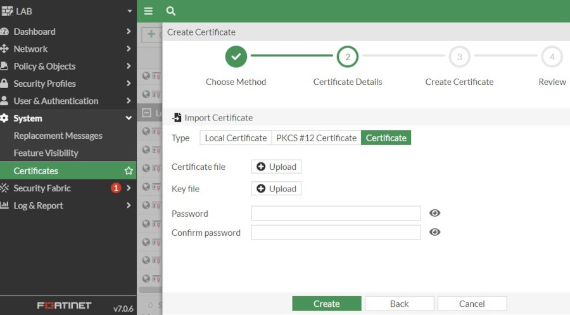Collapse the group row minus icon in list
Viewport: 570px width, 315px height.
[x=146, y=113]
